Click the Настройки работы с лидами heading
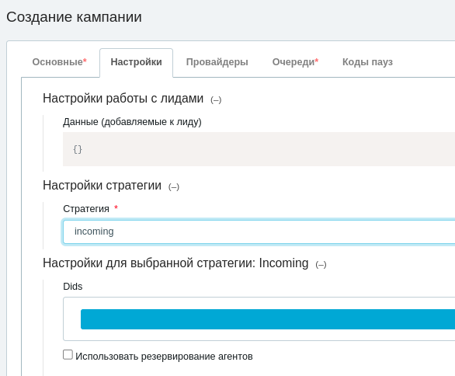This screenshot has height=376, width=455. tap(123, 99)
